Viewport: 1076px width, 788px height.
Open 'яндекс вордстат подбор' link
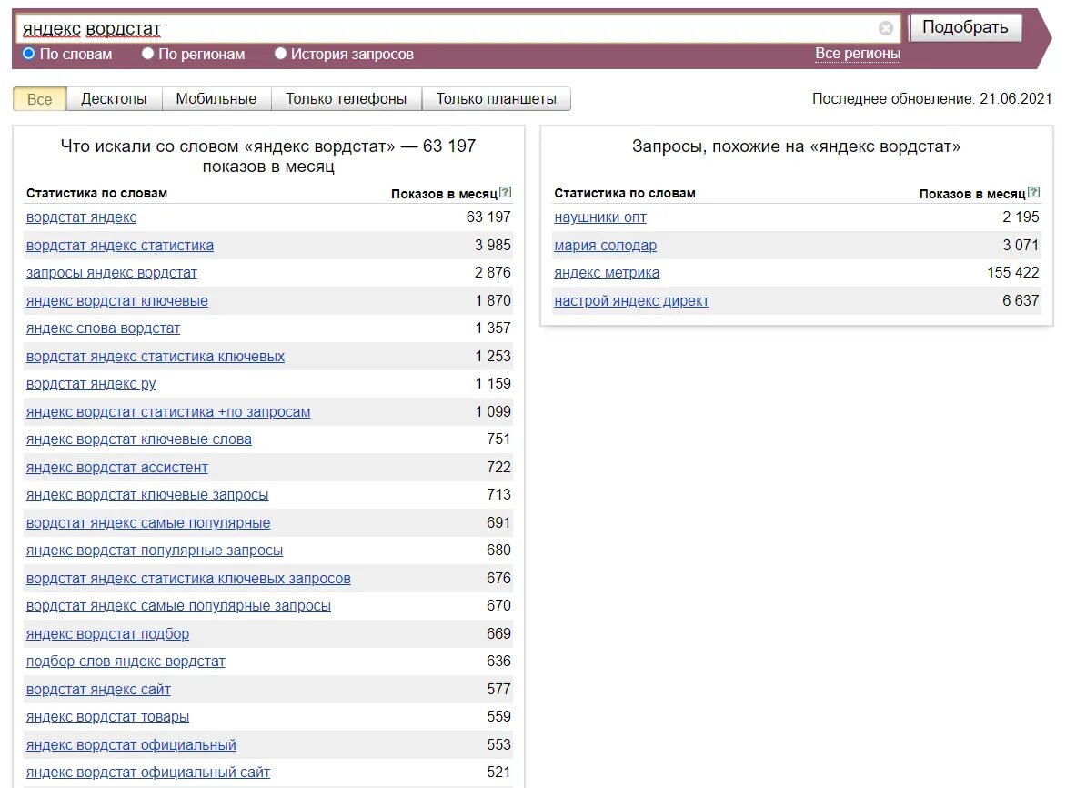click(x=107, y=635)
